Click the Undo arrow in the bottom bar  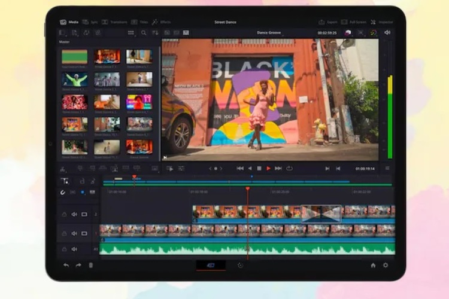[66, 265]
